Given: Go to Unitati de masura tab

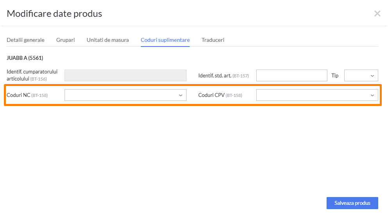Looking at the screenshot, I should pyautogui.click(x=108, y=40).
